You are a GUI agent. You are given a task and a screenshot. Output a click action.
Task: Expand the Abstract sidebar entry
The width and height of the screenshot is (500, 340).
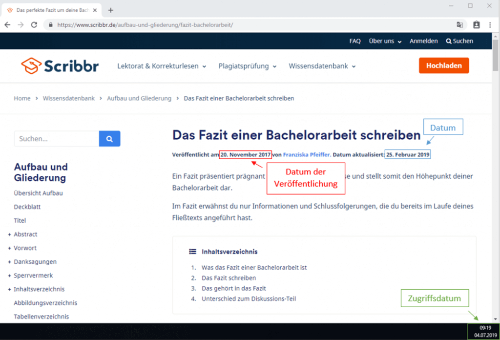pyautogui.click(x=25, y=234)
